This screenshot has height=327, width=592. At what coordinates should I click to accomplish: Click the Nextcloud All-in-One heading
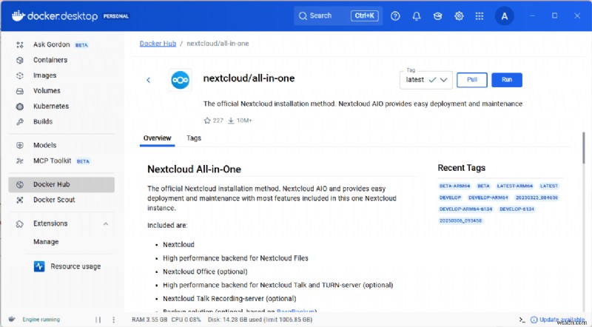pos(194,169)
